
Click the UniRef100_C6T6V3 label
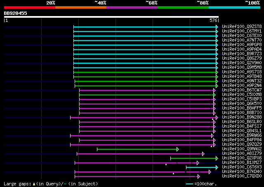point(242,167)
